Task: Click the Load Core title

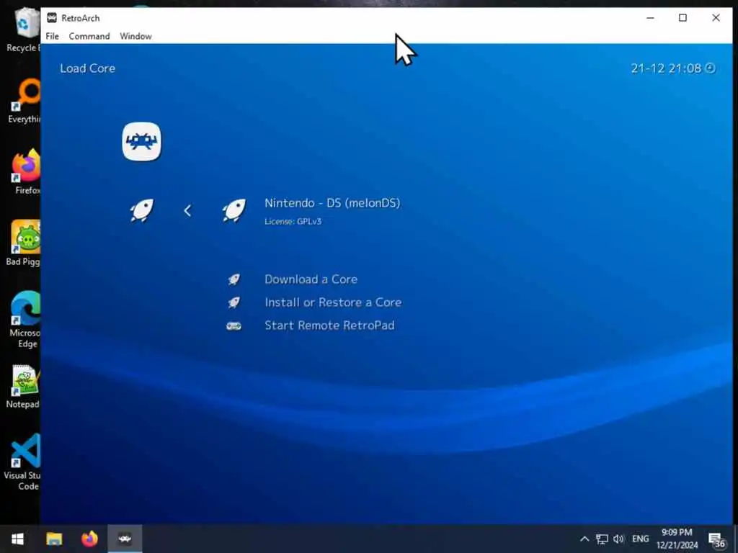Action: point(87,68)
